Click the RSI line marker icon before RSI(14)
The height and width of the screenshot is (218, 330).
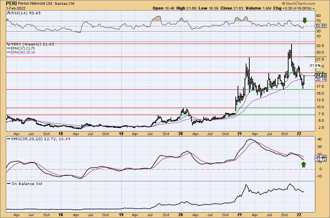click(x=8, y=13)
